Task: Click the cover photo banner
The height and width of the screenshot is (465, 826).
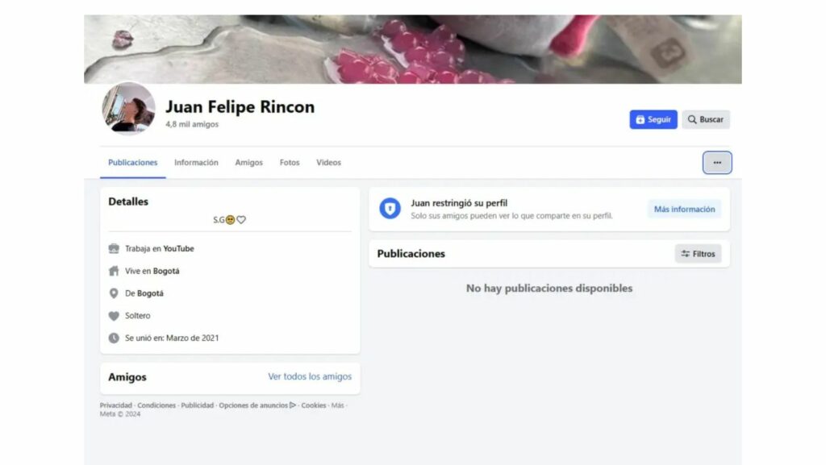Action: (412, 49)
